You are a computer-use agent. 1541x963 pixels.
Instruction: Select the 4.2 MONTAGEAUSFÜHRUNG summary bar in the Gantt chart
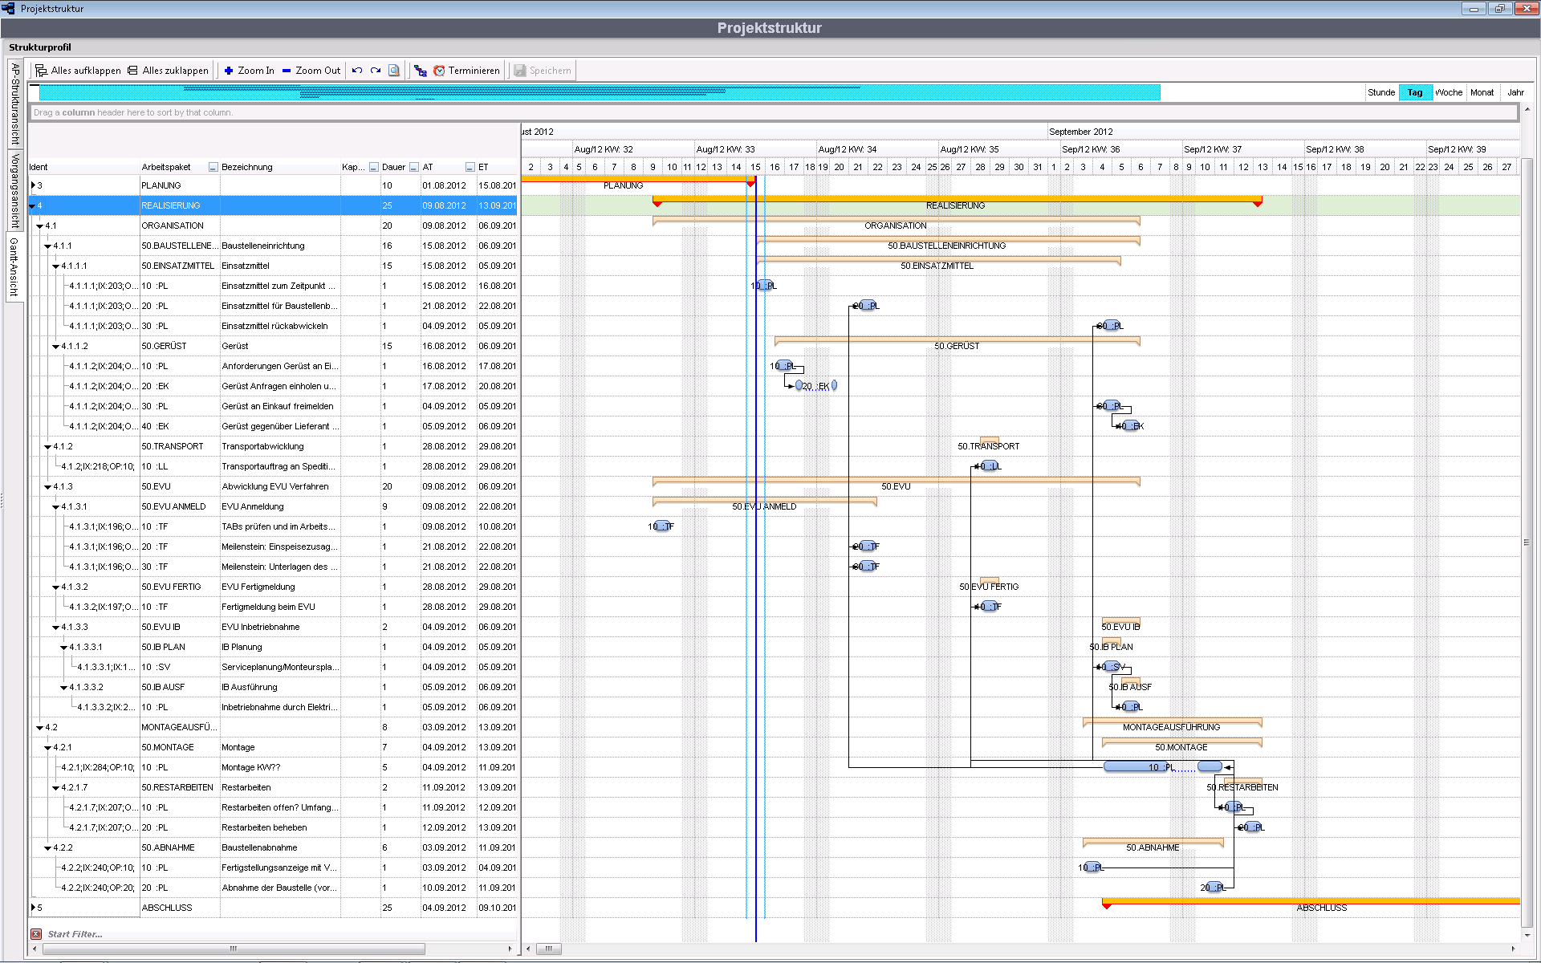coord(1172,721)
